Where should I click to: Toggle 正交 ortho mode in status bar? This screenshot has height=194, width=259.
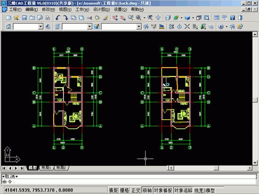coord(136,190)
